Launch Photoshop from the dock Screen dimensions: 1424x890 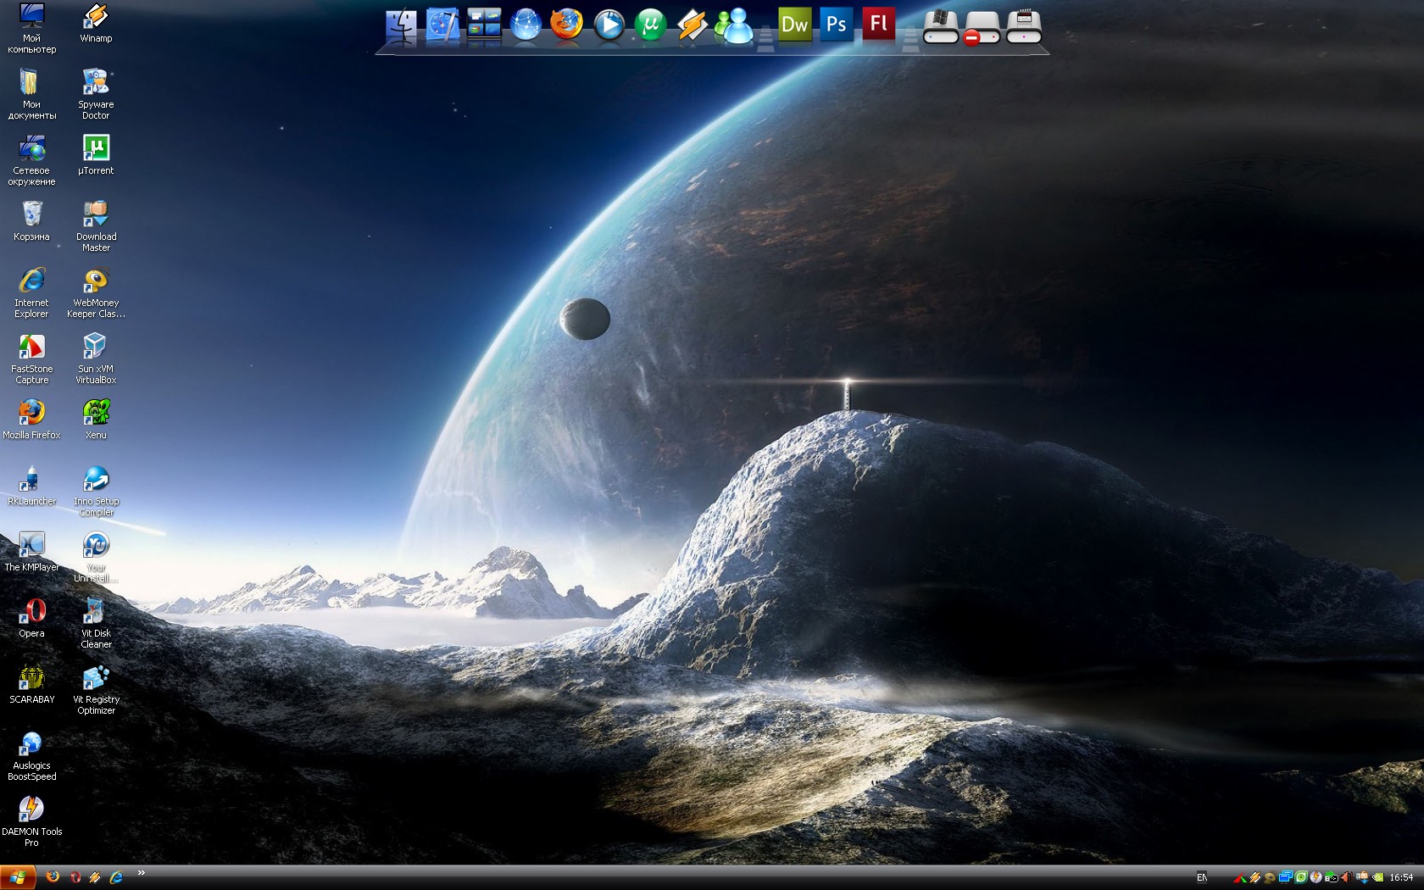837,24
